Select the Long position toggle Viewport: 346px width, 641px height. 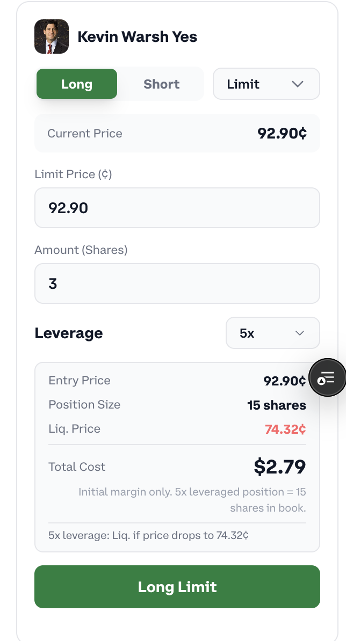click(77, 84)
